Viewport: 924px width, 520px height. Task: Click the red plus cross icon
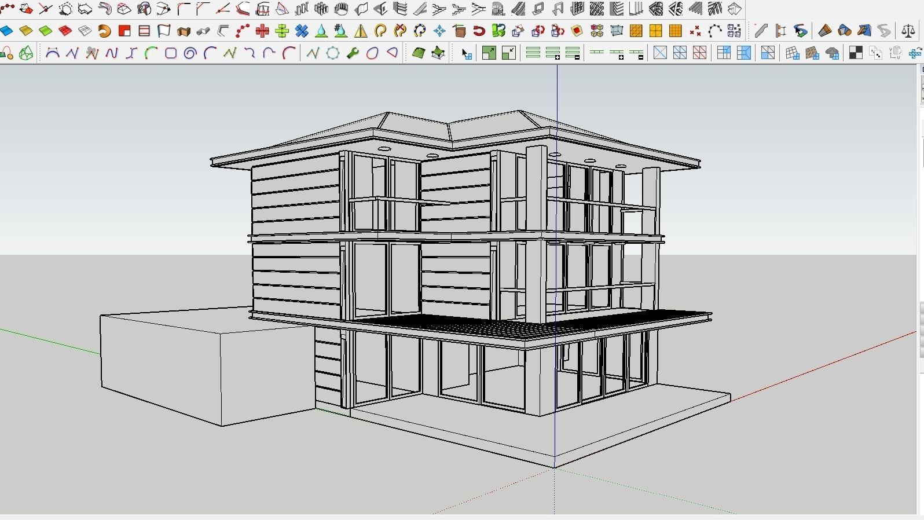[262, 31]
